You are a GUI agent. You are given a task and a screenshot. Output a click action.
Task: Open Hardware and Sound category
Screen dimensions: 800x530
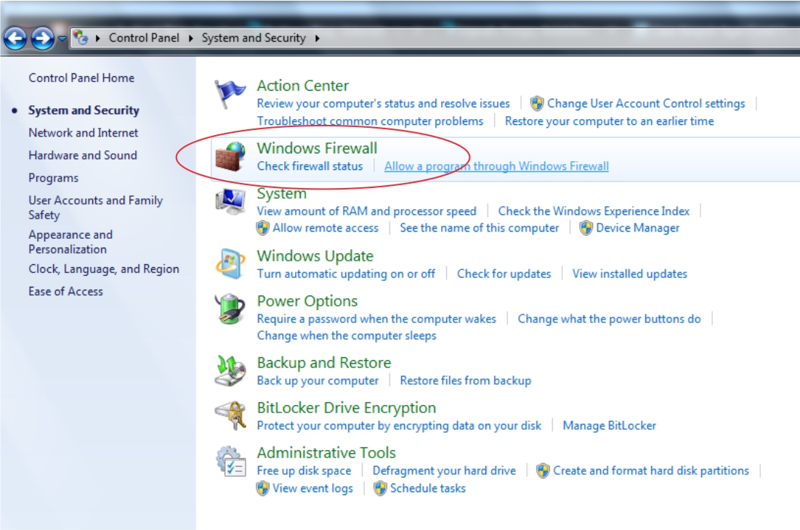click(83, 155)
